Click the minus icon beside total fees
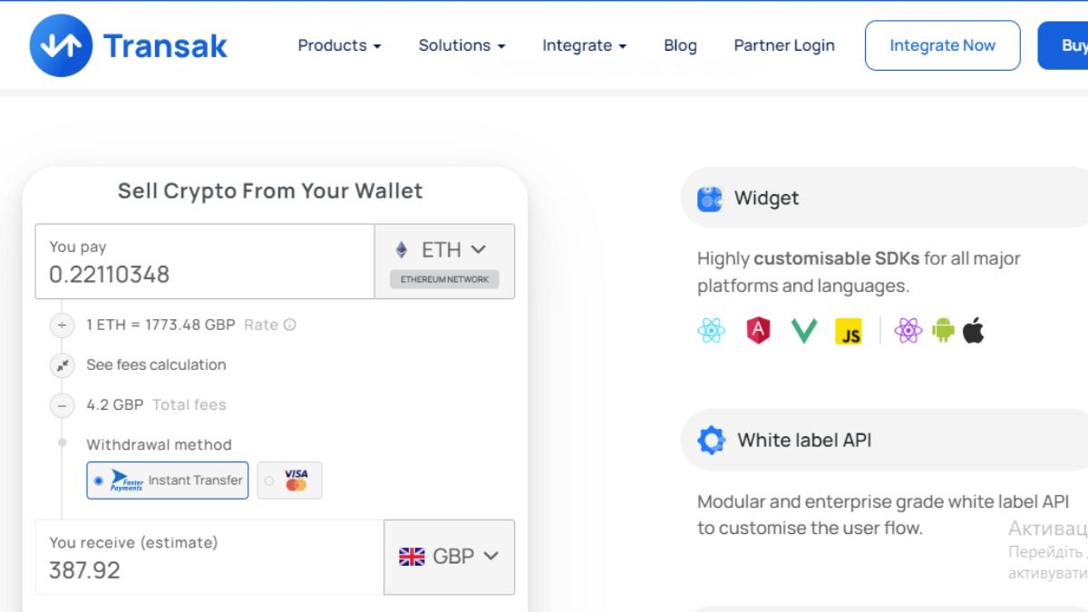Screen dimensions: 1088x612 point(62,405)
